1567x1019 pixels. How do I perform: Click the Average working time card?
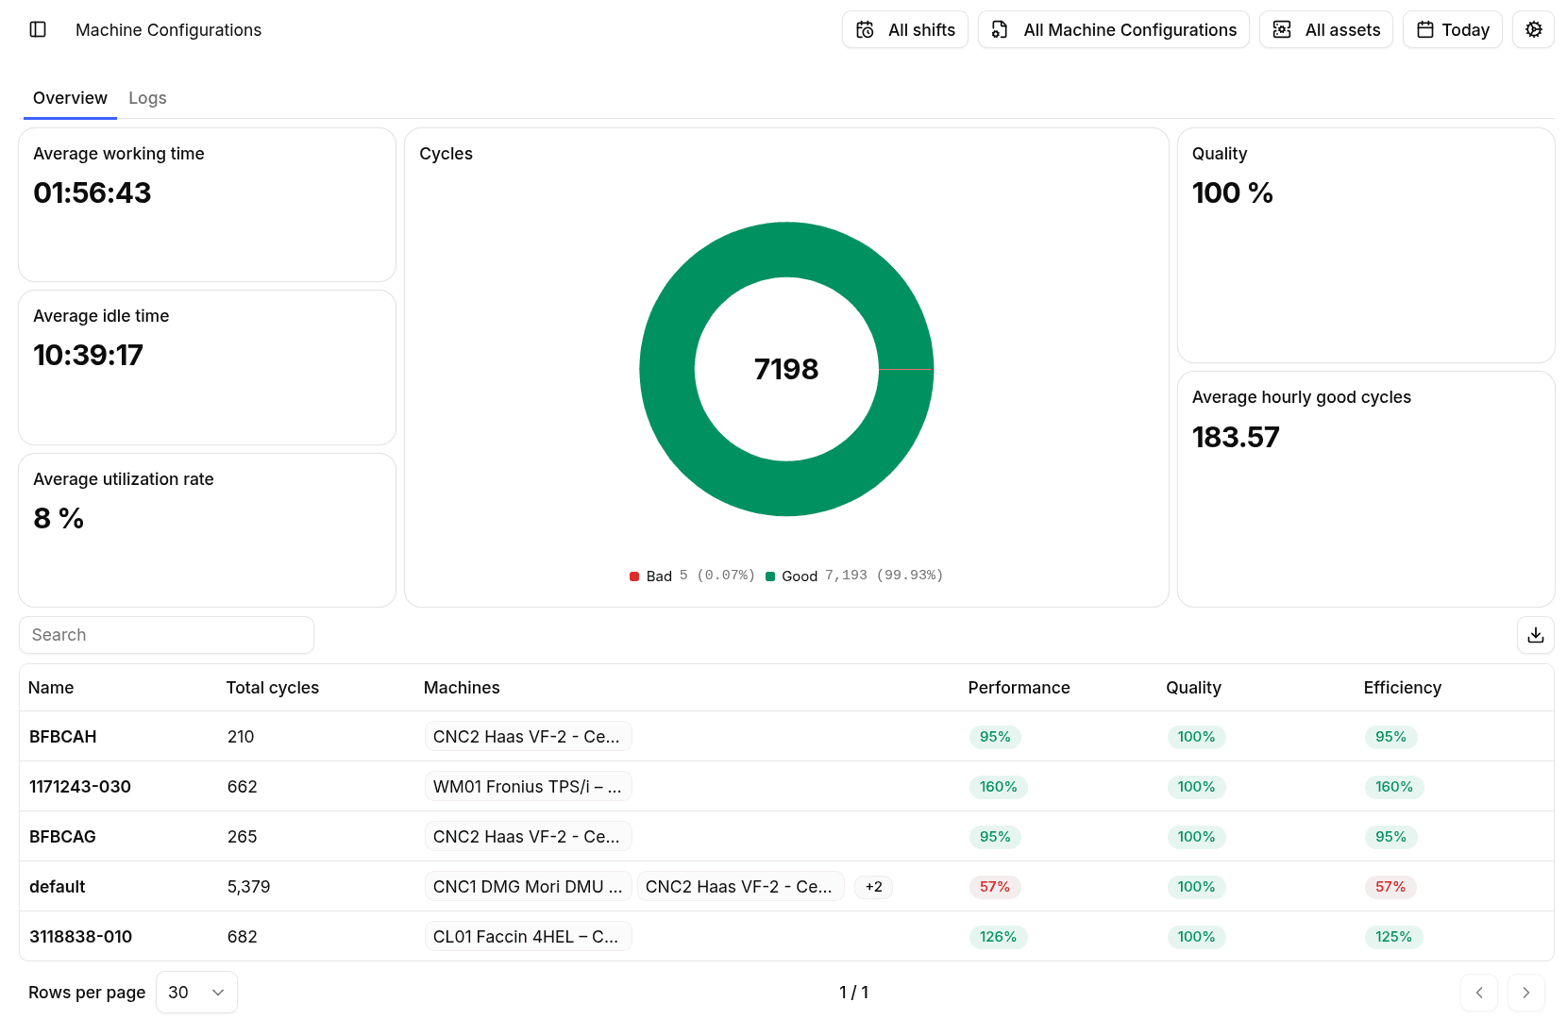pos(207,205)
